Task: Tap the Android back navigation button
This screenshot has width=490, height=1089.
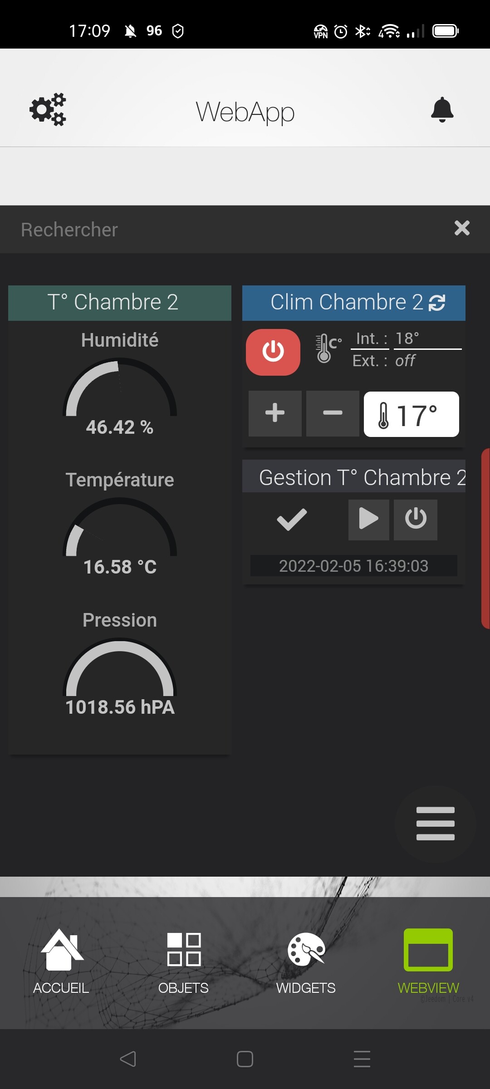Action: pos(128,1059)
